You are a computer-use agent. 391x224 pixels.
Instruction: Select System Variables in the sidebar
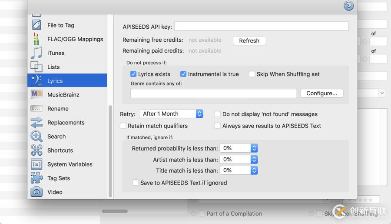(x=70, y=164)
